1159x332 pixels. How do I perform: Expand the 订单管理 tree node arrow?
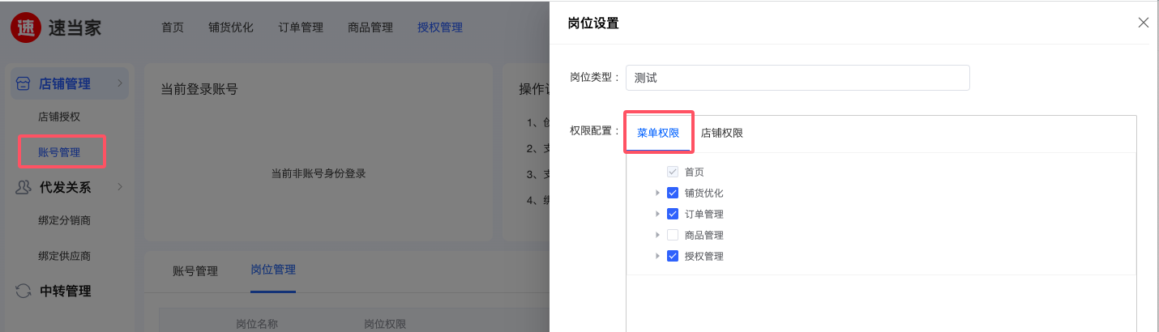coord(657,215)
